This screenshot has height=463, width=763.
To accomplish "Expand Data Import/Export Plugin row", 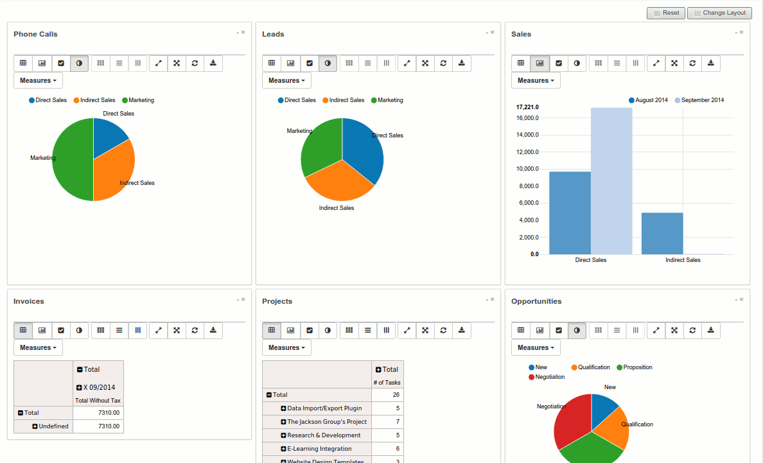I will 283,408.
